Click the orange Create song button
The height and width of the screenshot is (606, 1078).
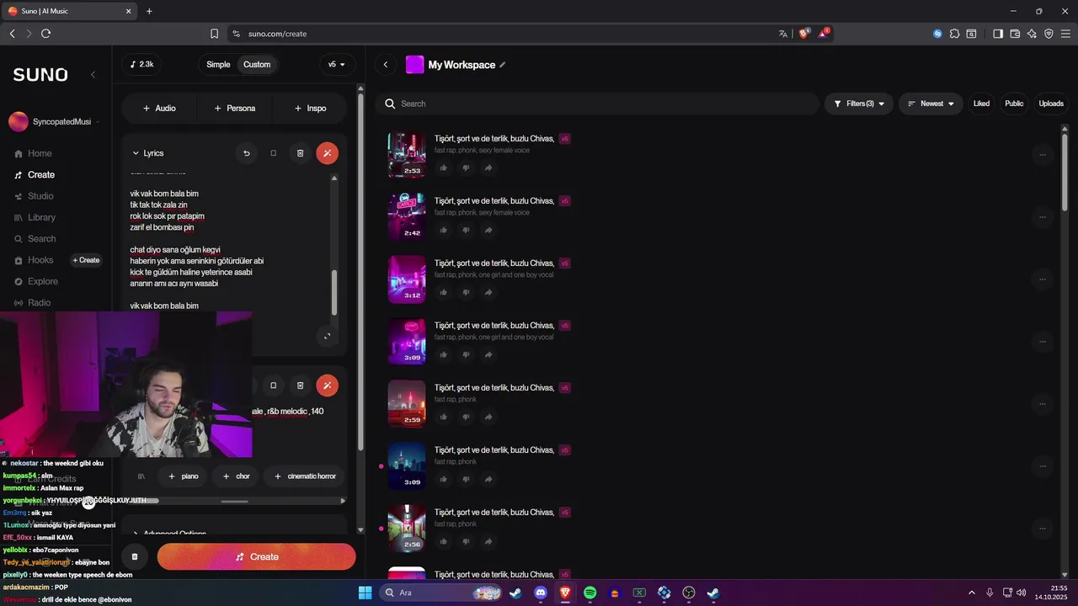click(256, 556)
